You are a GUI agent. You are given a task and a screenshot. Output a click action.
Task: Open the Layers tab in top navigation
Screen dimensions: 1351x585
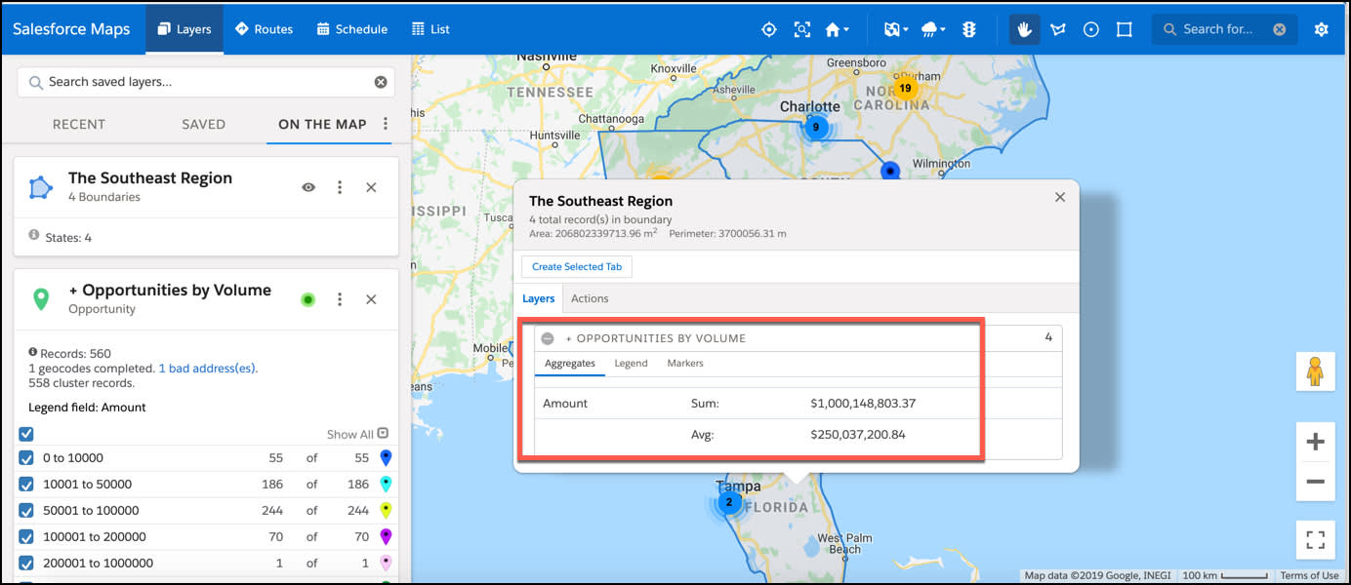coord(184,29)
